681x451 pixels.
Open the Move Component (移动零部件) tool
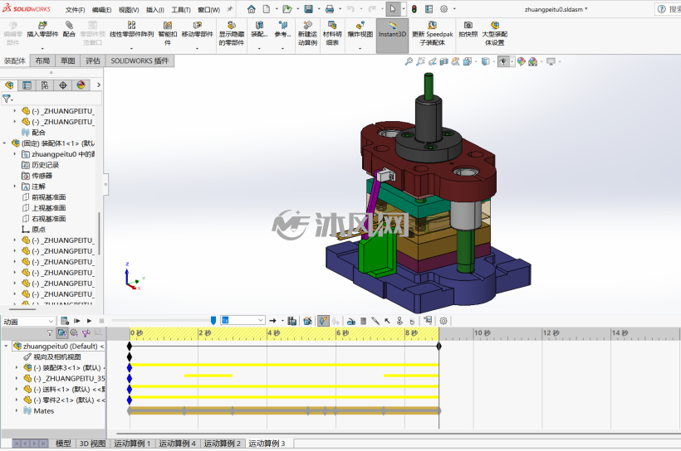pyautogui.click(x=197, y=29)
